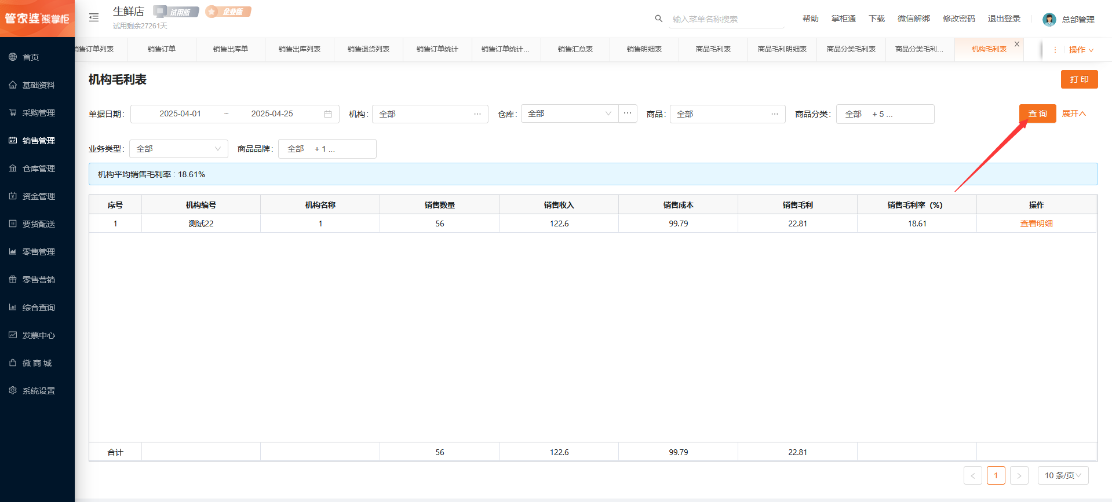Switch to the 销售汇总表 tab

[x=575, y=49]
